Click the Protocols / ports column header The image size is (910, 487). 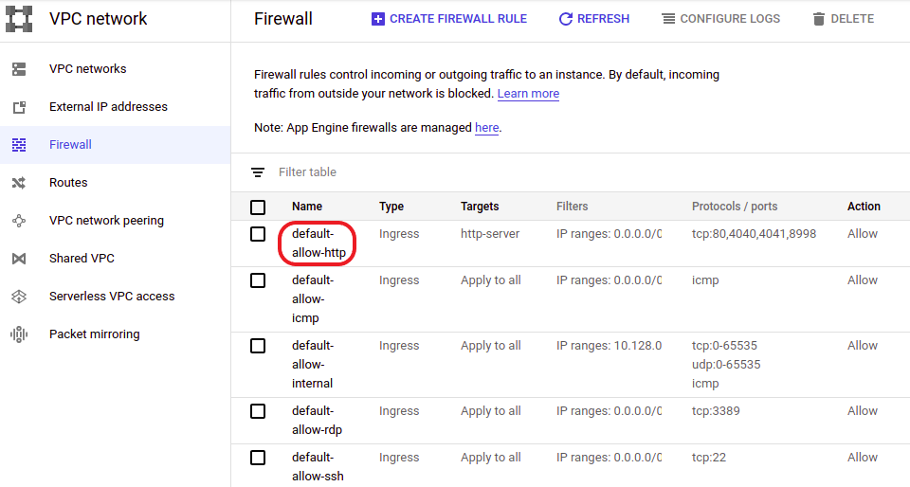(x=735, y=207)
